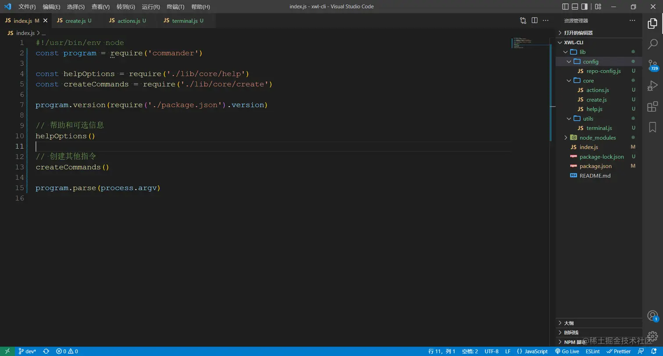Open help.js in explorer
Viewport: 663px width, 356px height.
click(x=599, y=109)
